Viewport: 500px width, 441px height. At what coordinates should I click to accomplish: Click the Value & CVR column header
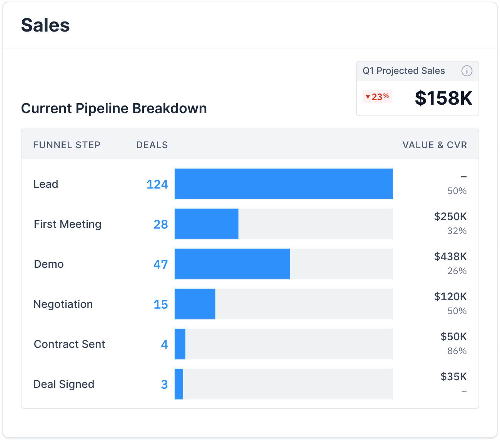click(434, 145)
